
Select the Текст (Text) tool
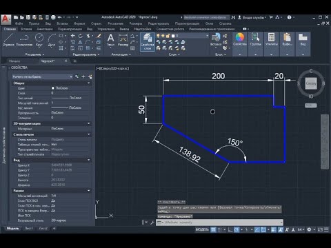pyautogui.click(x=110, y=40)
